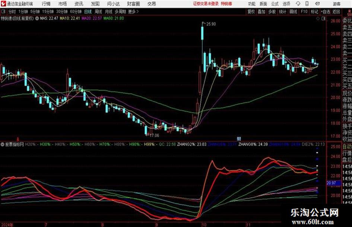
Task: Click the 行情 label in right sidebar
Action: (347, 153)
